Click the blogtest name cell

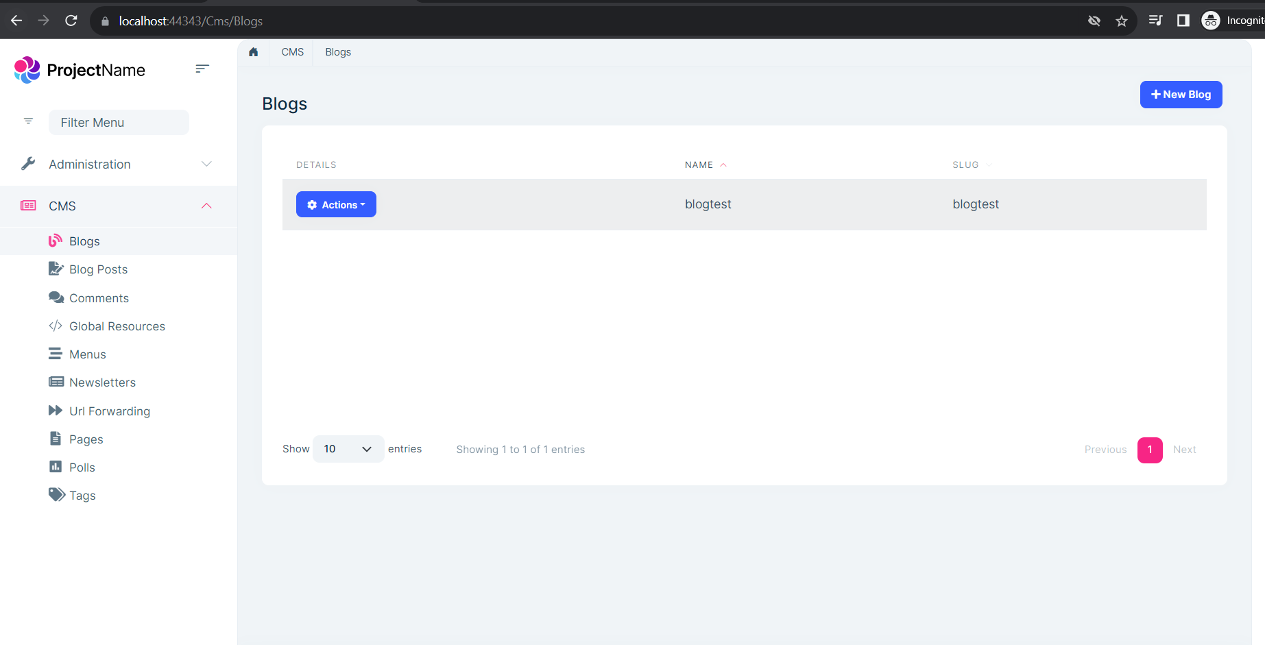pos(708,204)
